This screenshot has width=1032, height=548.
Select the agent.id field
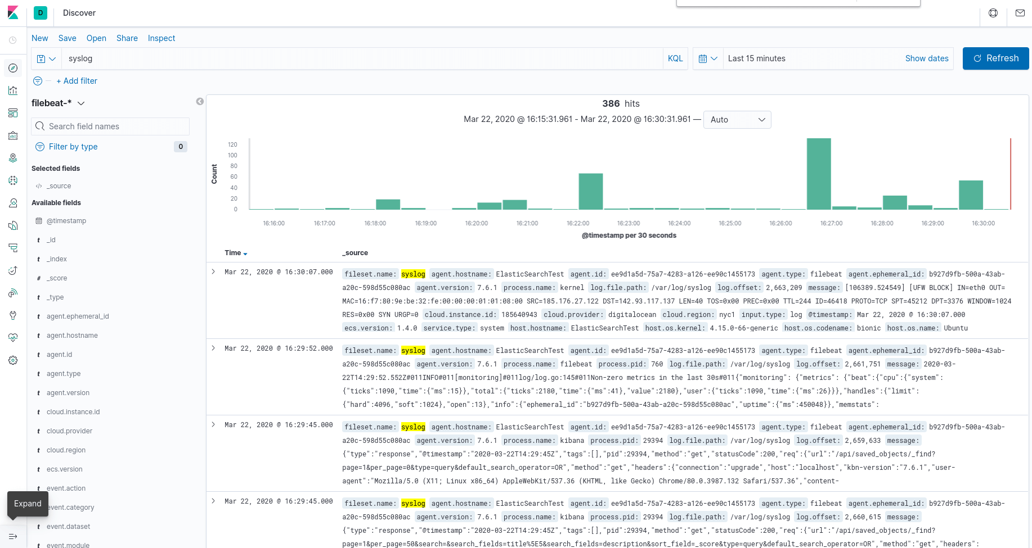click(60, 355)
